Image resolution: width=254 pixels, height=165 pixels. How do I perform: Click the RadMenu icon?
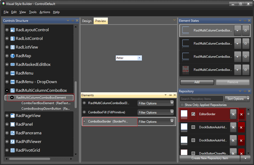tap(13, 73)
